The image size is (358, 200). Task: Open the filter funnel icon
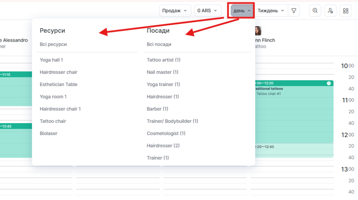(294, 10)
